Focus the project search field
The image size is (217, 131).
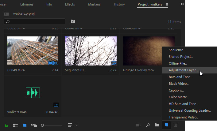35,22
